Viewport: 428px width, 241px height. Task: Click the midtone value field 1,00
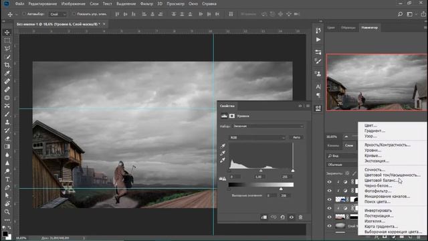[258, 177]
